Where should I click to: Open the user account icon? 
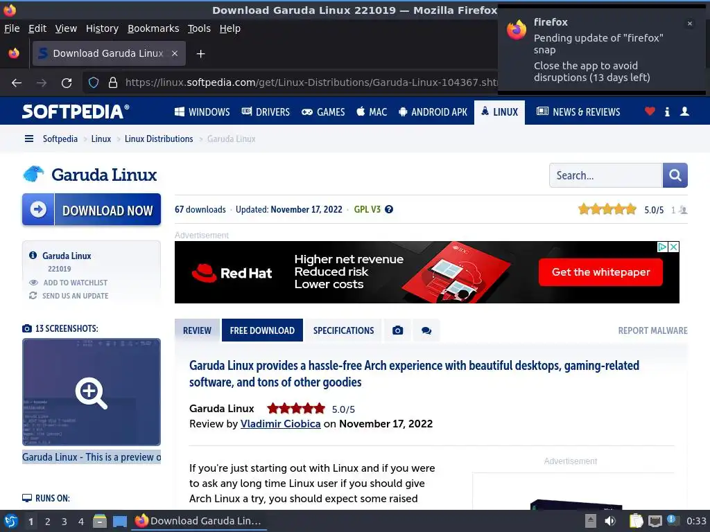[684, 112]
